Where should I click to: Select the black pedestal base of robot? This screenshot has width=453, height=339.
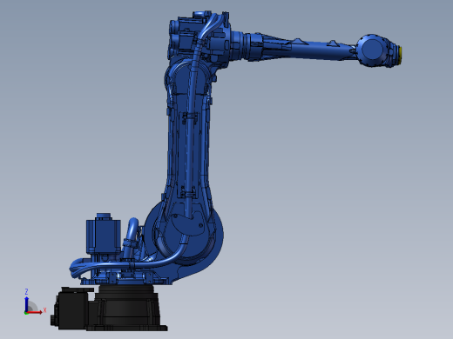128,308
